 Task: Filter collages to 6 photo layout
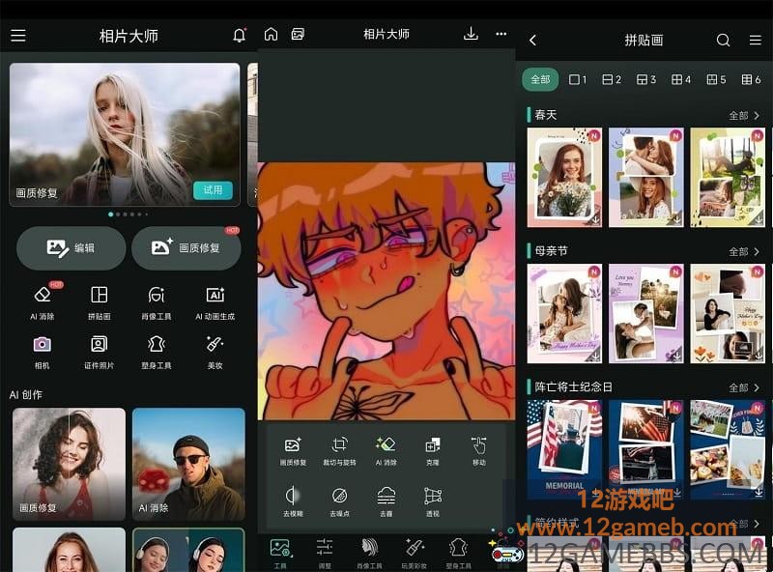pyautogui.click(x=751, y=79)
